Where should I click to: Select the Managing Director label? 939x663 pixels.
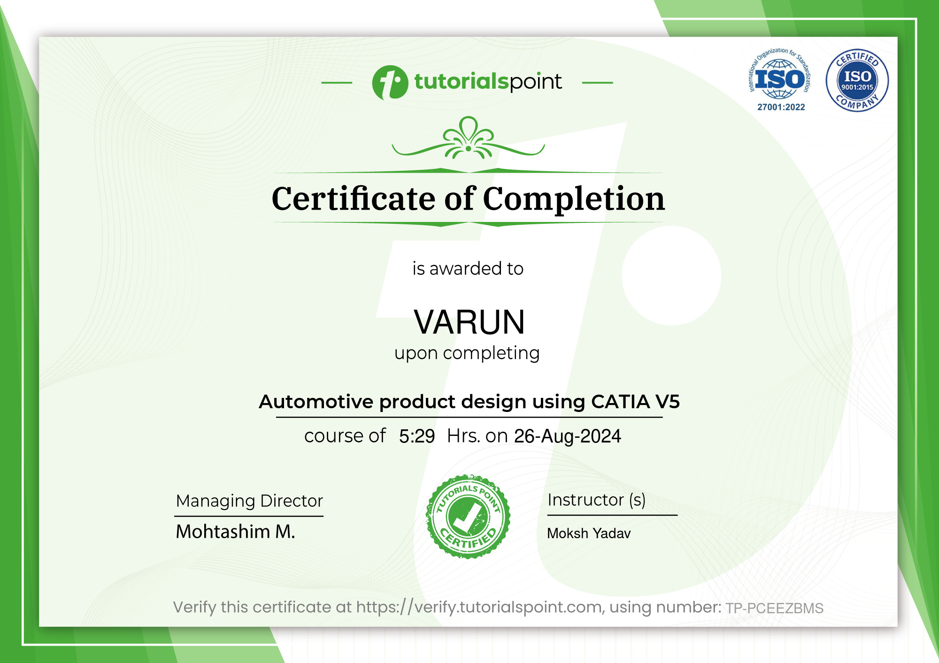pyautogui.click(x=249, y=501)
